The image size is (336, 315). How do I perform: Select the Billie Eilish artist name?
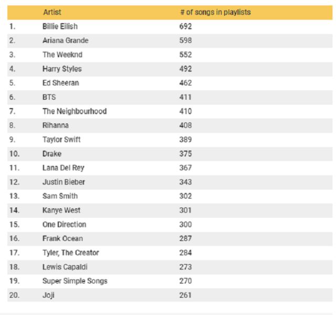60,26
